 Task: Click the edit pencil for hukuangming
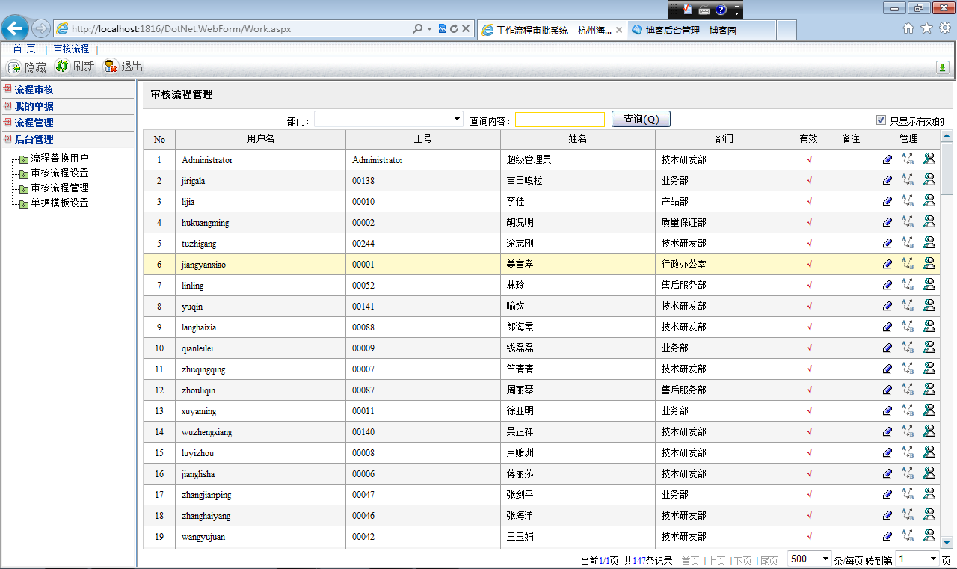[x=887, y=222]
